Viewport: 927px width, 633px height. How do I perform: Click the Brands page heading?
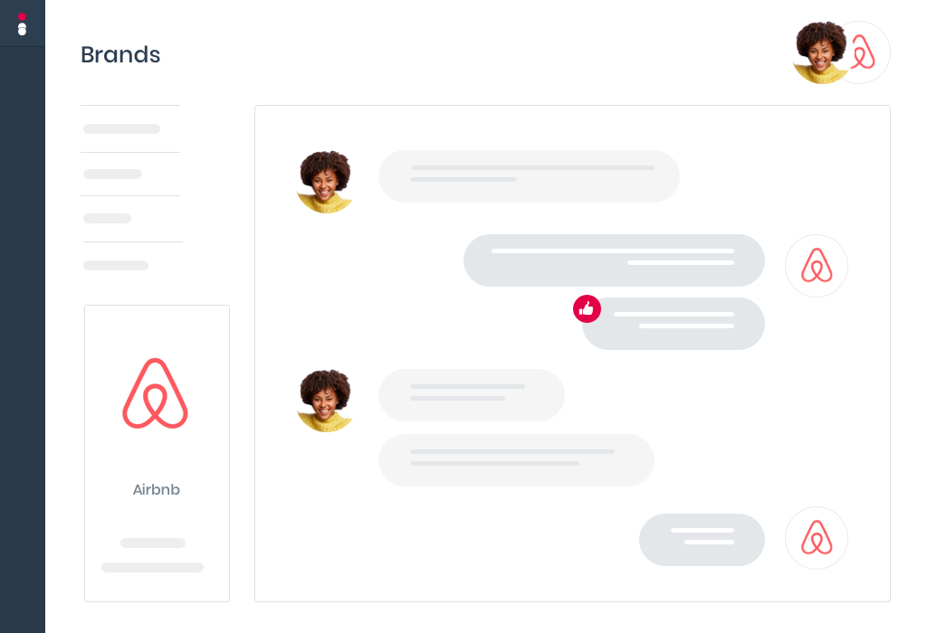coord(120,54)
